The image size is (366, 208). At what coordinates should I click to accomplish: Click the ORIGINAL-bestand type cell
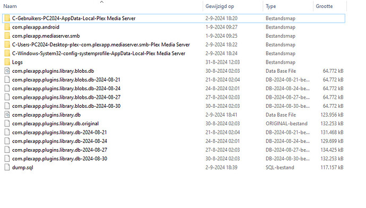(x=286, y=124)
